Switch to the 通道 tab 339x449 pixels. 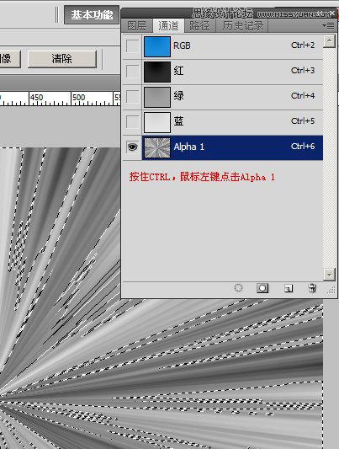pos(168,26)
